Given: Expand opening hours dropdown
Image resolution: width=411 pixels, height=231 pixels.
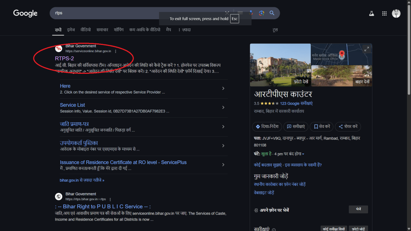Looking at the screenshot, I should [303, 154].
